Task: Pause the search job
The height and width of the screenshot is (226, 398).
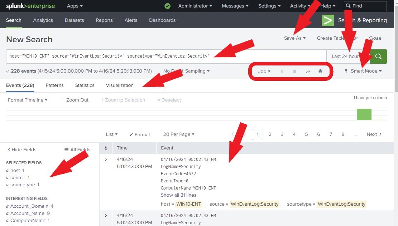Action: tap(282, 71)
